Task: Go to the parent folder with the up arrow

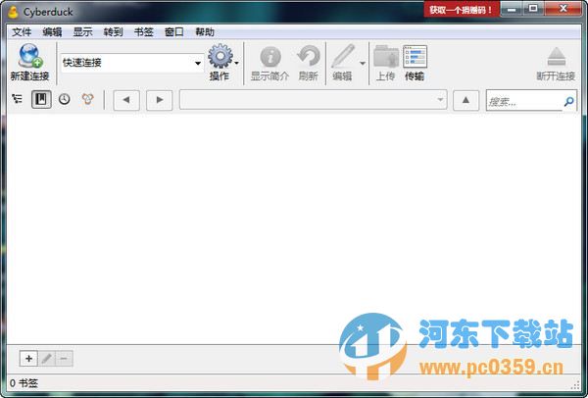Action: point(465,100)
